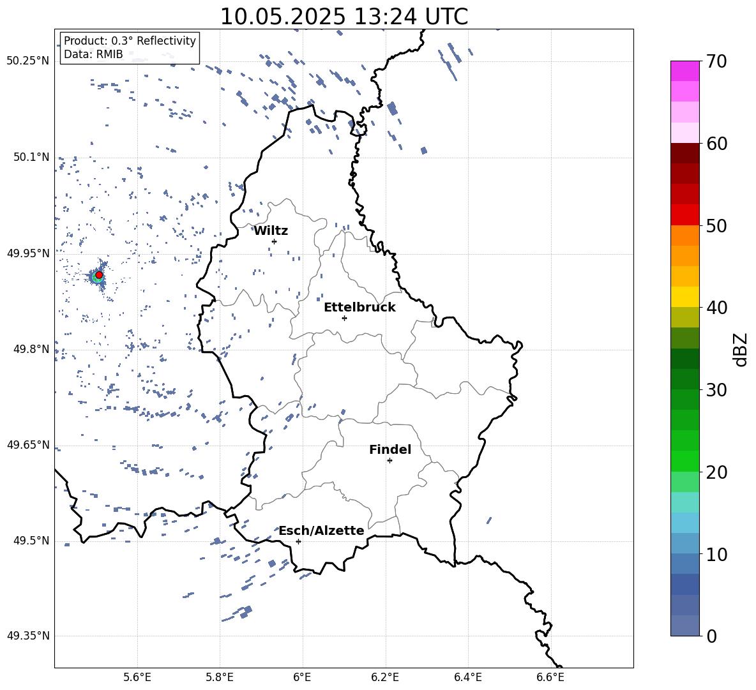Click the dark green colorbar segment above 30
Screen dimensions: 756x690
coord(685,379)
